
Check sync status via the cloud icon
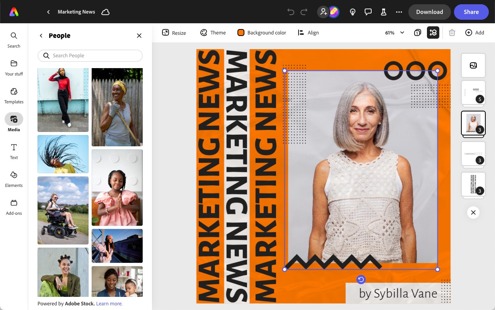(105, 12)
